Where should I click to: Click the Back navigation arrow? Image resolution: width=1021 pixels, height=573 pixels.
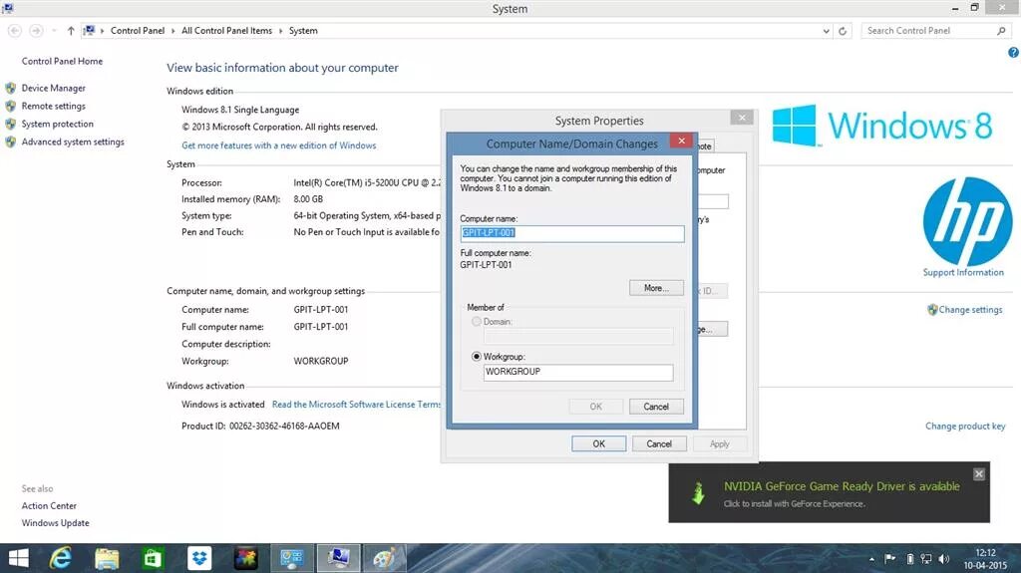(x=14, y=31)
